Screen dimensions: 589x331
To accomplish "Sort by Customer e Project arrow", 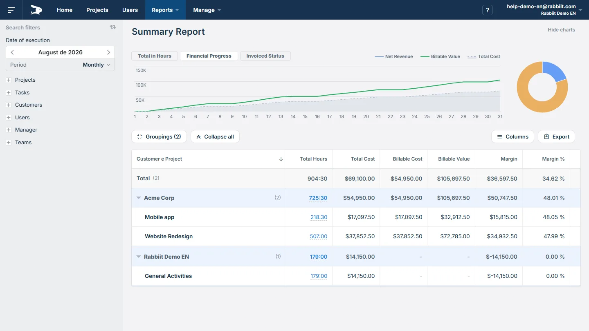I will point(281,159).
